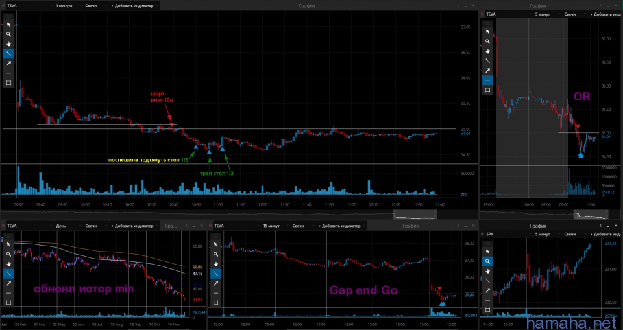Choose the hand tool in the daily chart
The height and width of the screenshot is (330, 623).
point(8,264)
